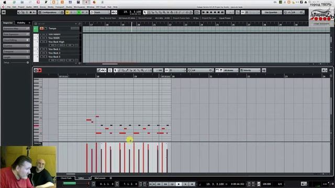The image size is (335, 188).
Task: Toggle the yellow global Mute button
Action: 68,13
